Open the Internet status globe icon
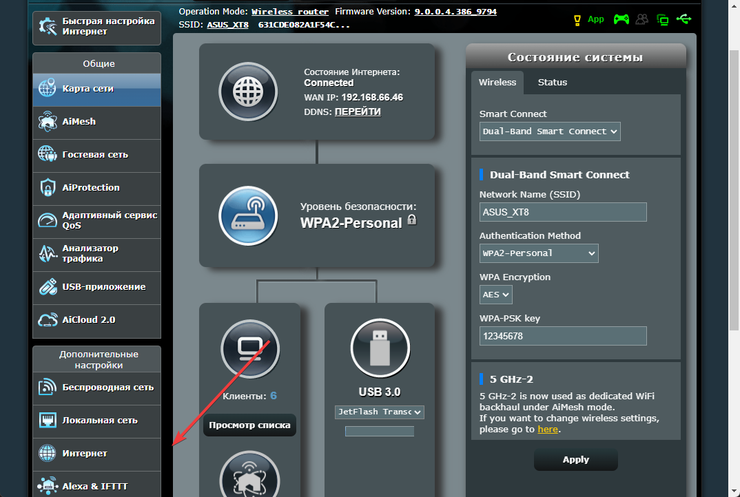 (248, 92)
